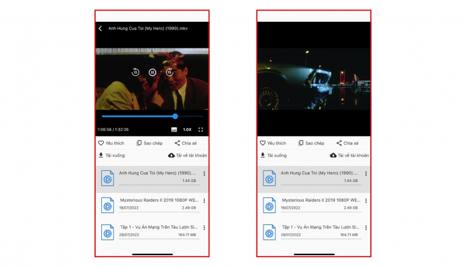Click video file icon of Tập 1, left phone

107,232
